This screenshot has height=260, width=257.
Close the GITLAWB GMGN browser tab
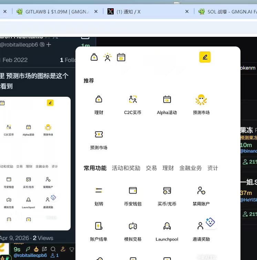pos(96,12)
